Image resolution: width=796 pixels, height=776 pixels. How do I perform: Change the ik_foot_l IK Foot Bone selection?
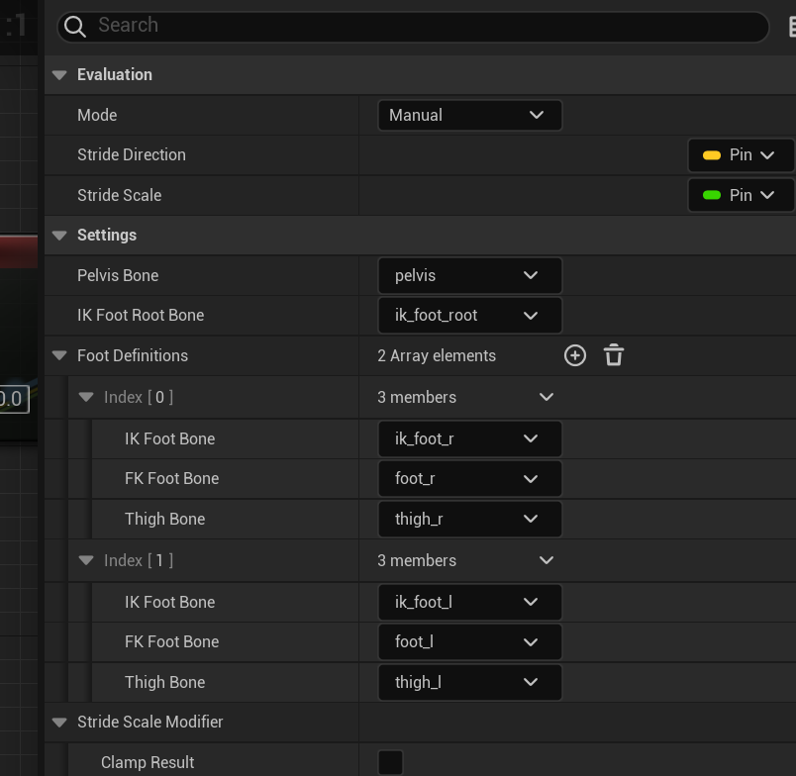point(469,602)
